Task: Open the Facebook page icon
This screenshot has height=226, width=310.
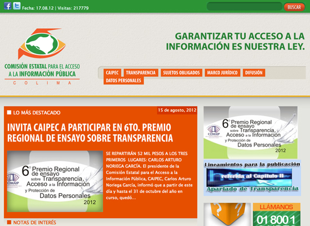Action: pyautogui.click(x=7, y=6)
